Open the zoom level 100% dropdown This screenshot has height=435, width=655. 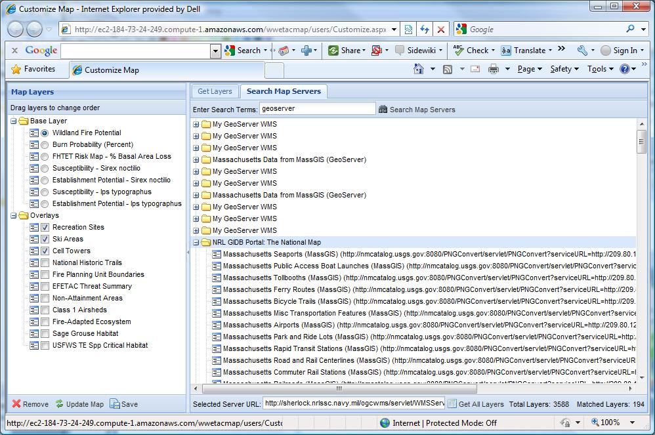click(x=632, y=423)
